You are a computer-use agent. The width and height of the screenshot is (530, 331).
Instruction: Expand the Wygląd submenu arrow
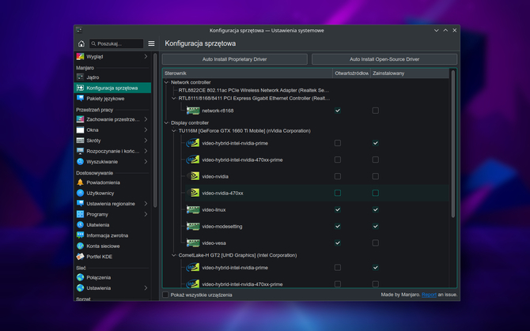click(x=146, y=57)
